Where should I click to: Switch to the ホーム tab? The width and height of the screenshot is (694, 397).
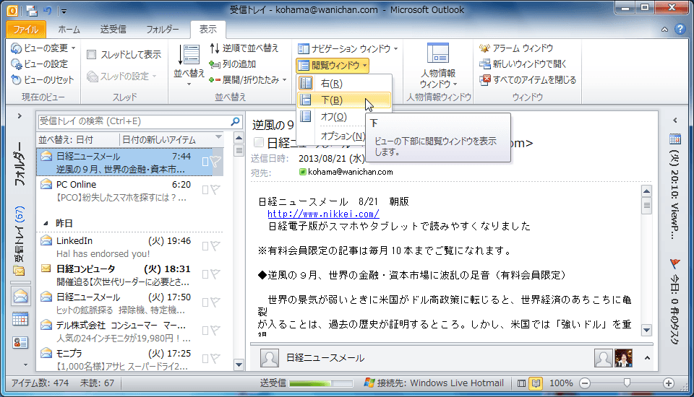tap(69, 30)
